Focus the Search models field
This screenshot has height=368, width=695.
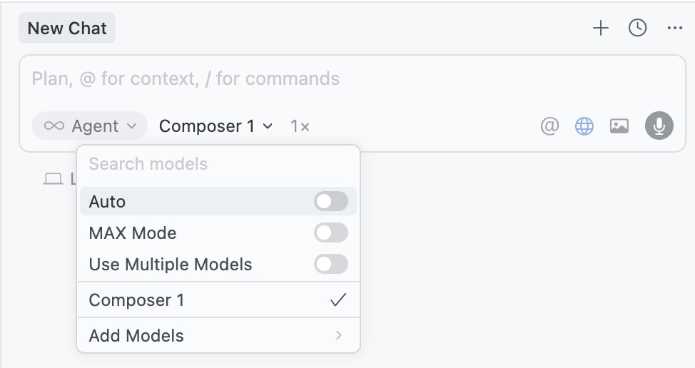coord(214,164)
